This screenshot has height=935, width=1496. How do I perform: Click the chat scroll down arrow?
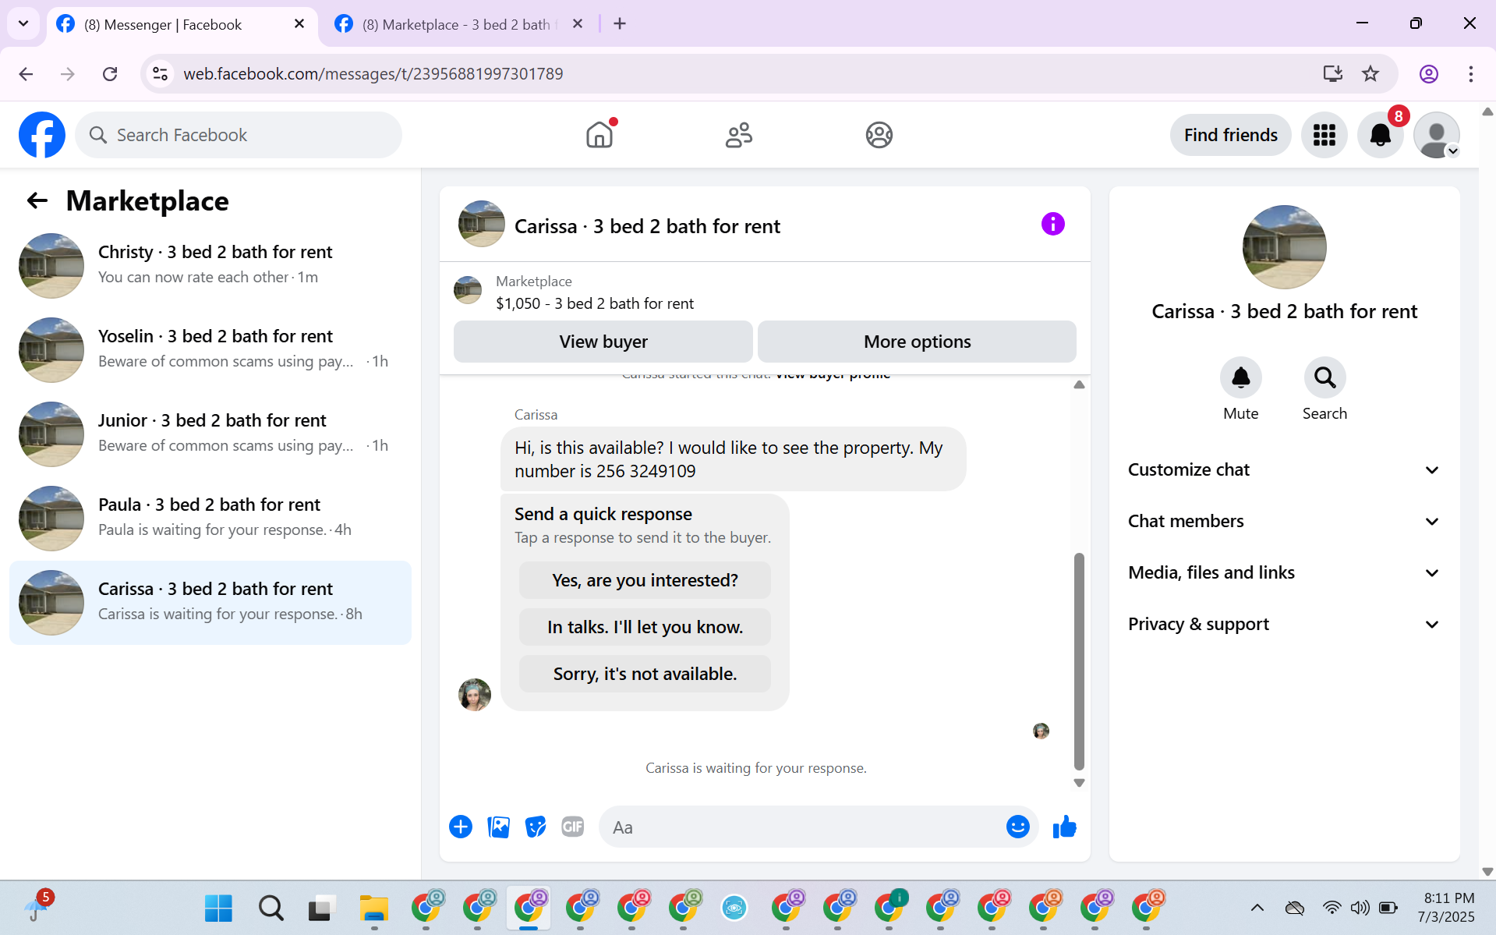point(1079,783)
